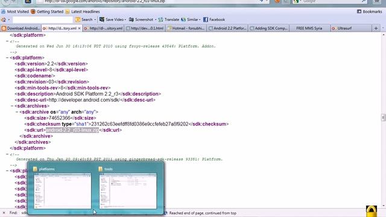The height and width of the screenshot is (217, 386).
Task: Collapse the sdk:platform 2.2 node
Action: [7, 58]
